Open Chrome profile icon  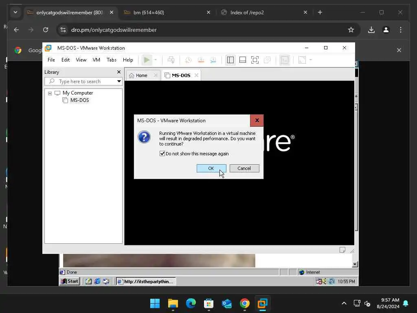pos(386,30)
